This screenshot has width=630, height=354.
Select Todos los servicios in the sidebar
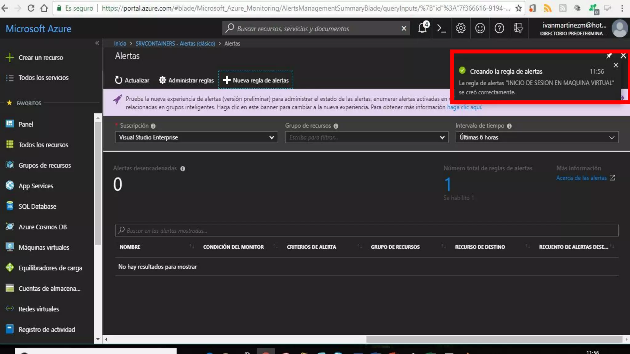[x=43, y=78]
